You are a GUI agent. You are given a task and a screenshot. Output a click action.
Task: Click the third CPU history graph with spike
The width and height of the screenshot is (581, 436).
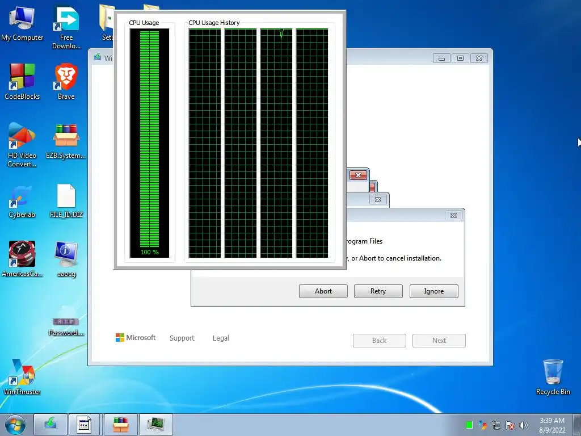tap(276, 143)
